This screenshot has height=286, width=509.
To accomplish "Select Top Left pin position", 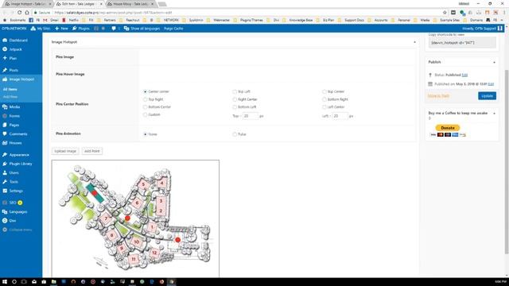I will click(x=235, y=92).
